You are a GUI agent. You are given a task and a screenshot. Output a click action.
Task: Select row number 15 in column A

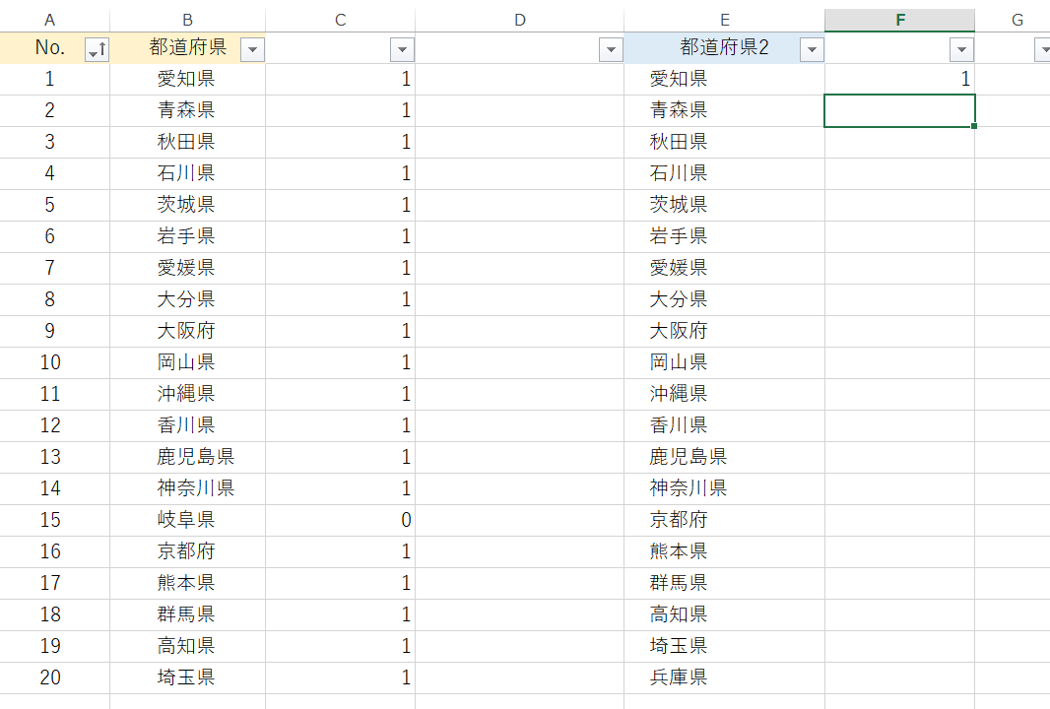tap(55, 520)
